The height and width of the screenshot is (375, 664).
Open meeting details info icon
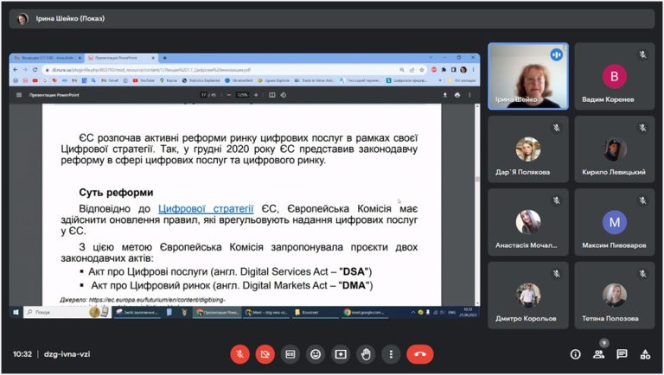tap(575, 354)
